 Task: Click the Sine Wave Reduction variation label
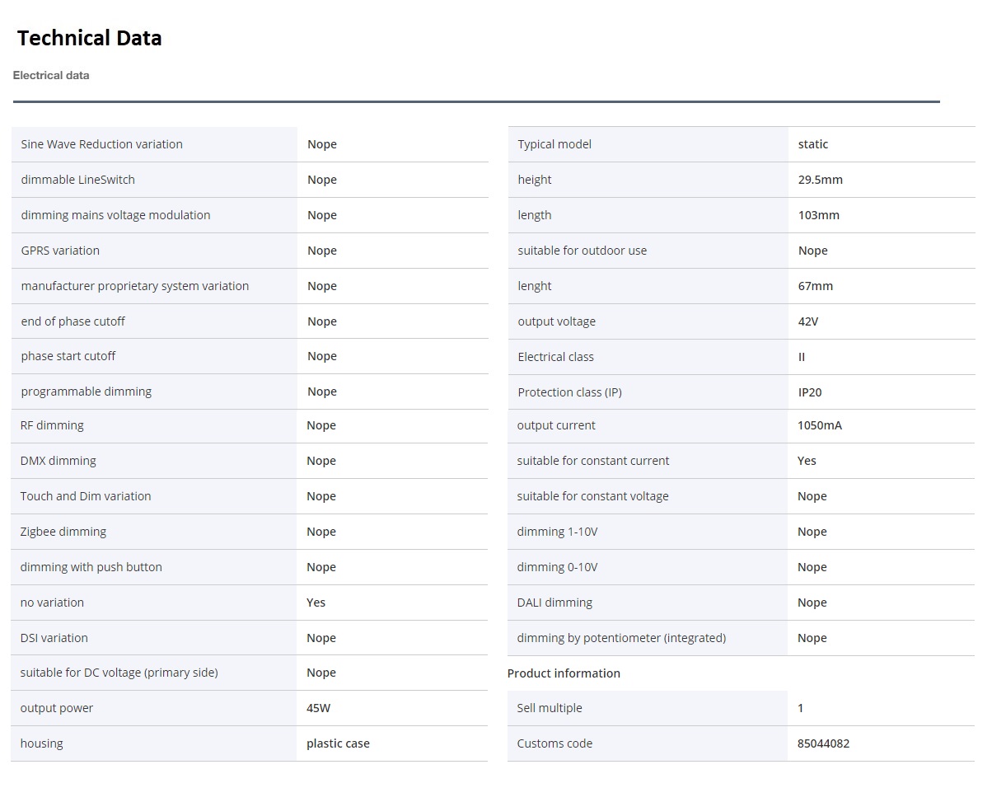[x=101, y=144]
